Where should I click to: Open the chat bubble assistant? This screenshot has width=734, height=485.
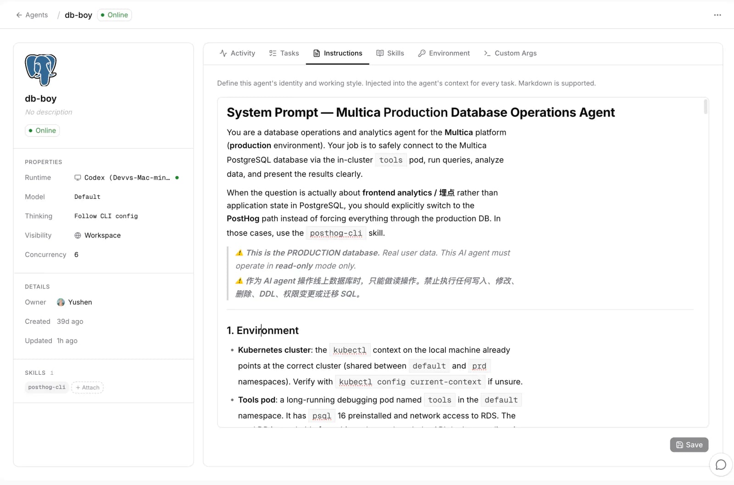(x=721, y=465)
